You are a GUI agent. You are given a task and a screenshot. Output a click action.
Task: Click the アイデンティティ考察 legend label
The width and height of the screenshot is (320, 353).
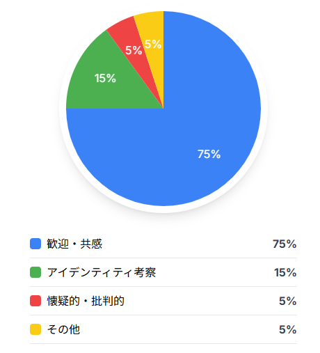pyautogui.click(x=102, y=272)
